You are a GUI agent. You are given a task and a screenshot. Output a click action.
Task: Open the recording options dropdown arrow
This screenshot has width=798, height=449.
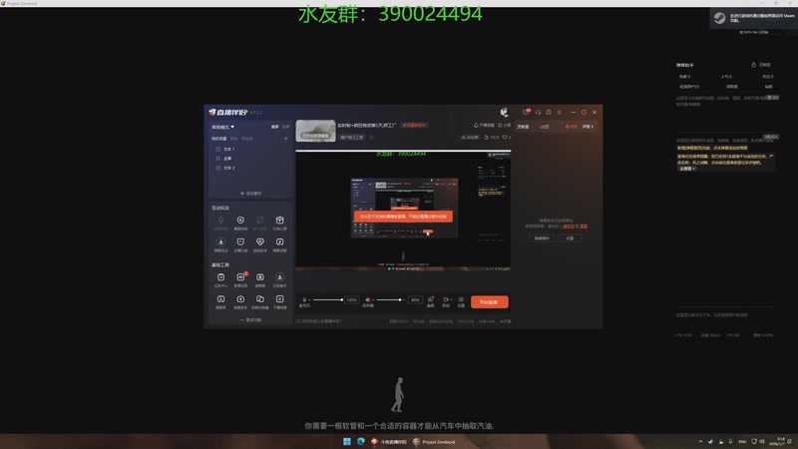tap(451, 300)
